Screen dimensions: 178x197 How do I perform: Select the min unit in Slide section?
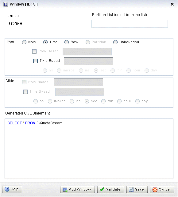pos(103,101)
